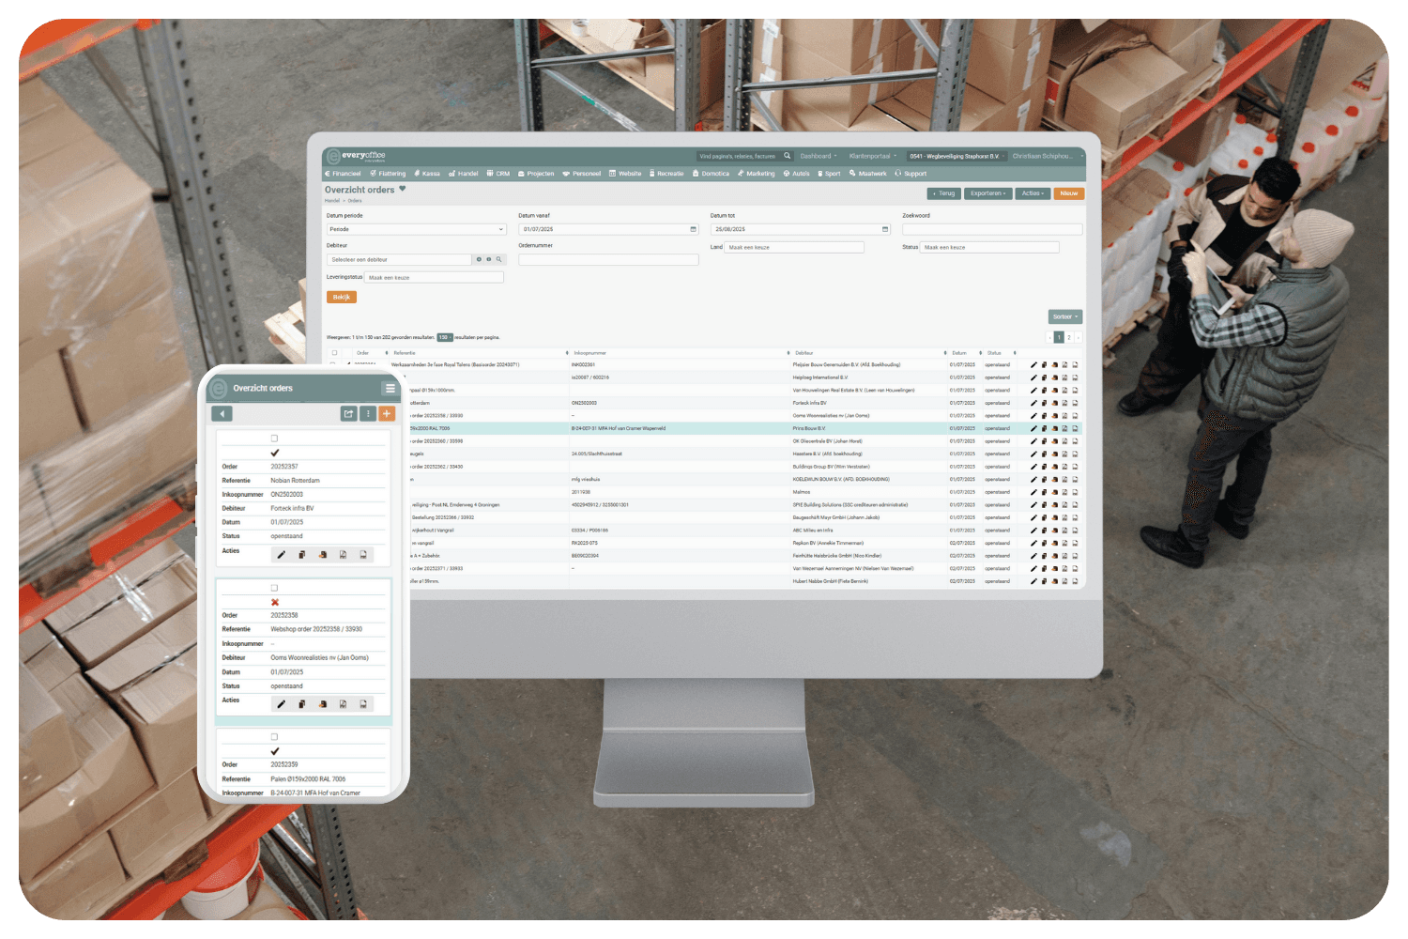1408x939 pixels.
Task: Open calendar picker for Datum vanaf
Action: [694, 229]
